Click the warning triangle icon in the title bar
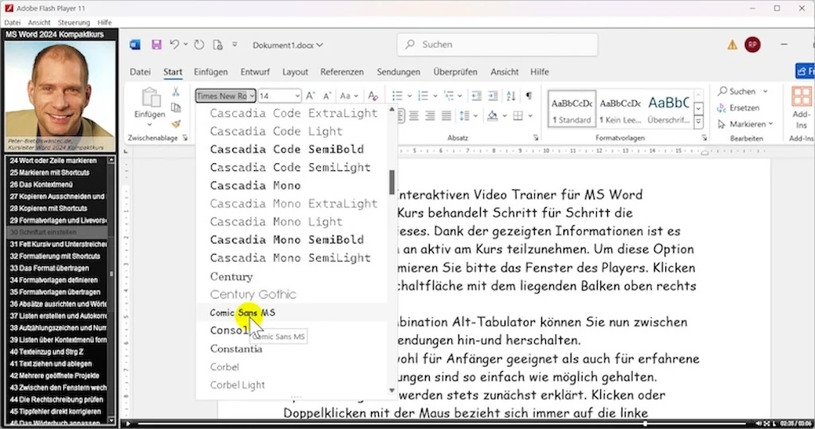This screenshot has width=815, height=429. 732,45
